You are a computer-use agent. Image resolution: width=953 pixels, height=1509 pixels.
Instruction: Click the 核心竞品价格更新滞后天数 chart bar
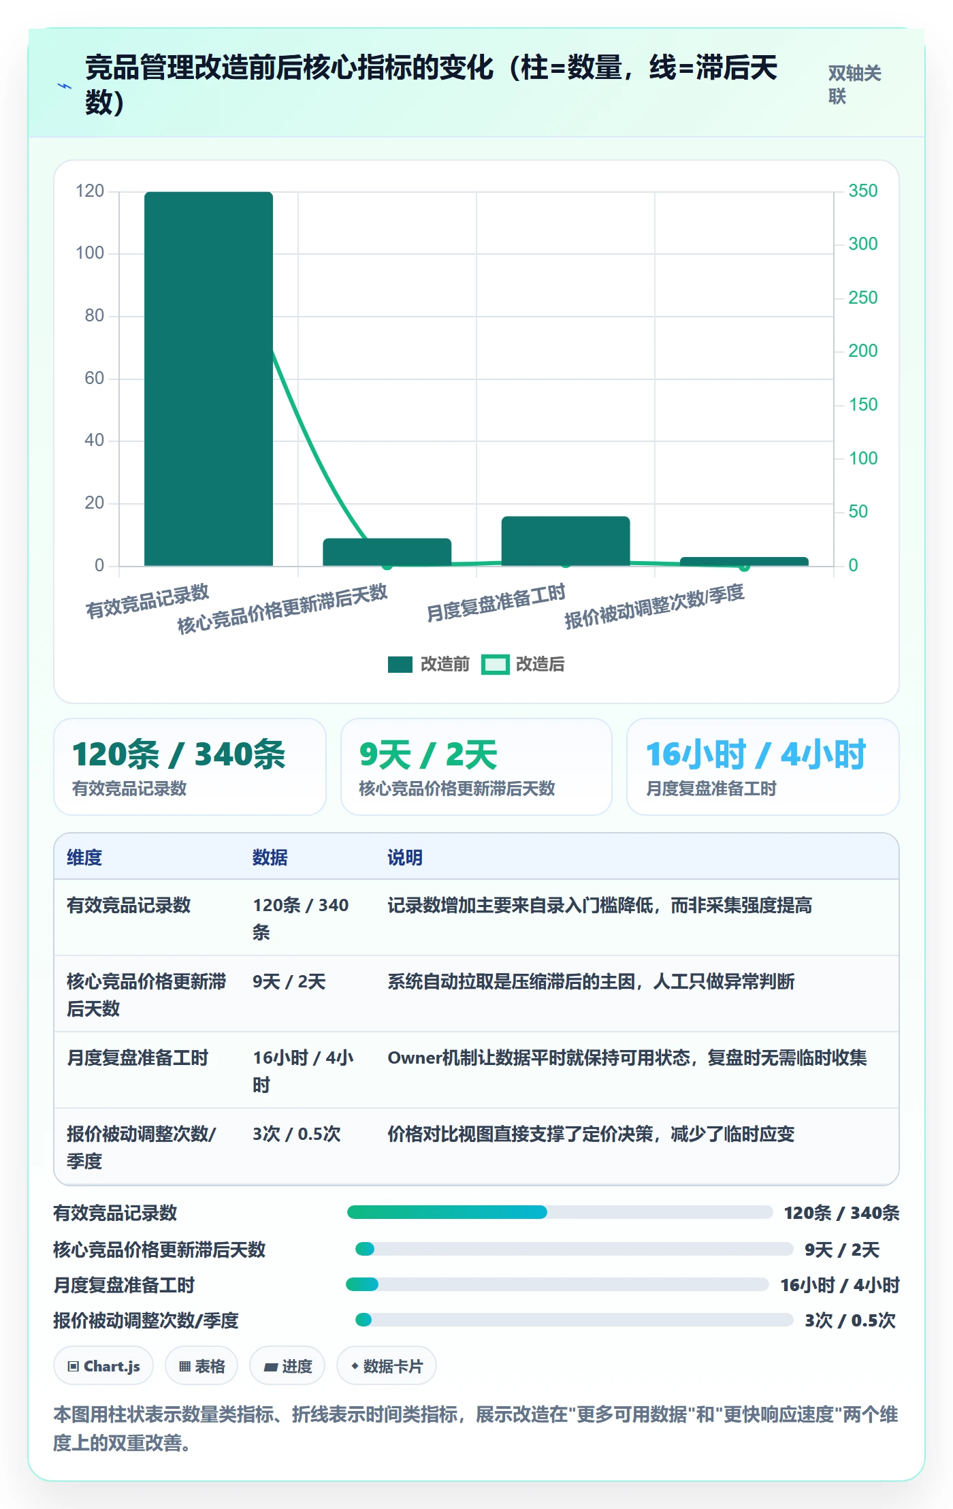tap(387, 552)
